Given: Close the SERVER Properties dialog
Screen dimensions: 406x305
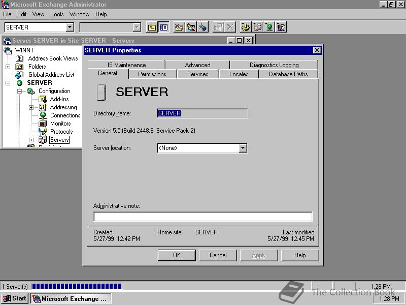Looking at the screenshot, I should pos(317,50).
